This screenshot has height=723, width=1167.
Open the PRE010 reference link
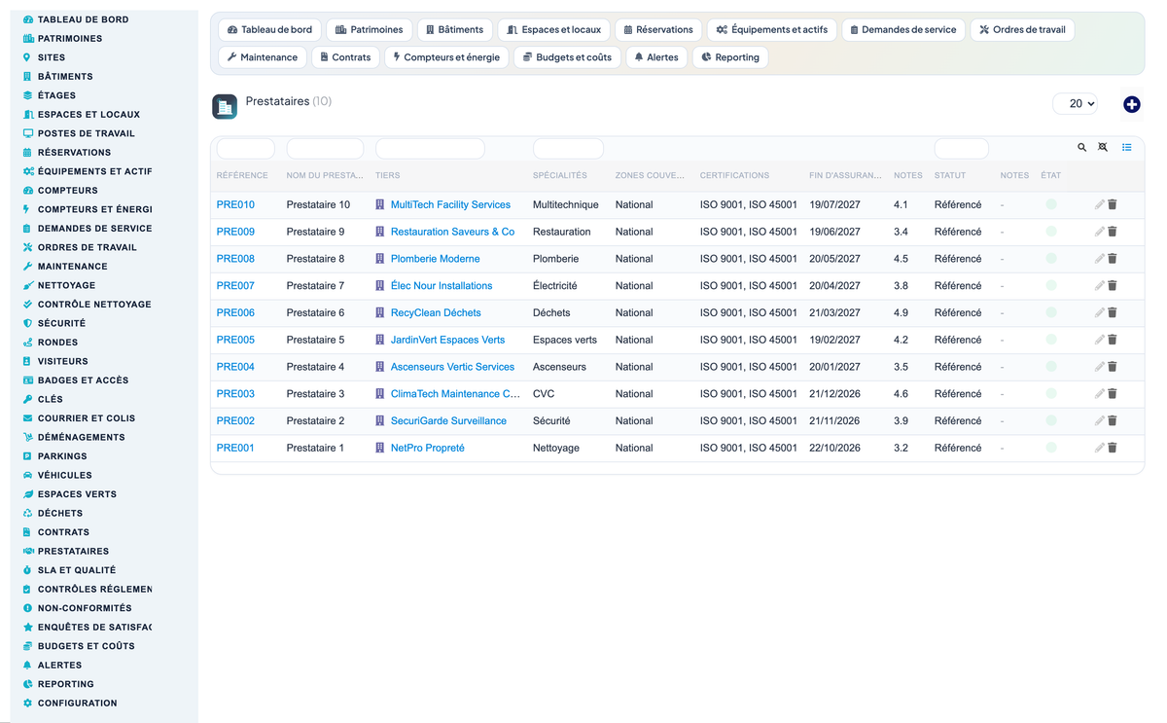tap(235, 205)
